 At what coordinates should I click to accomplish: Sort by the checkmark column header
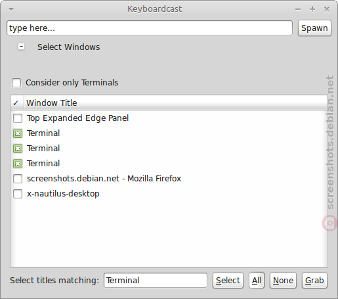click(x=17, y=103)
